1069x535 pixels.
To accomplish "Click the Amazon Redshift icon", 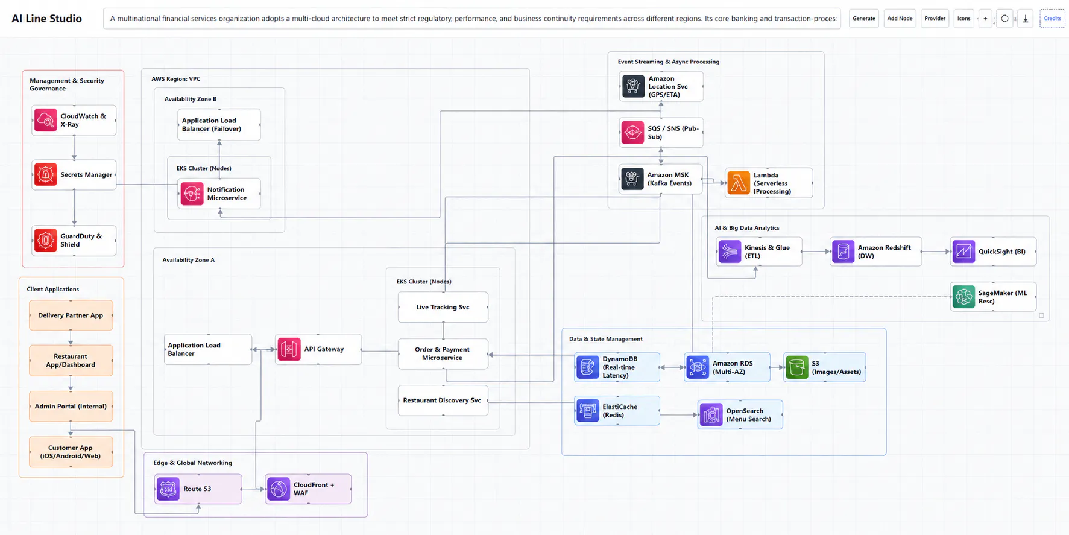I will (843, 252).
